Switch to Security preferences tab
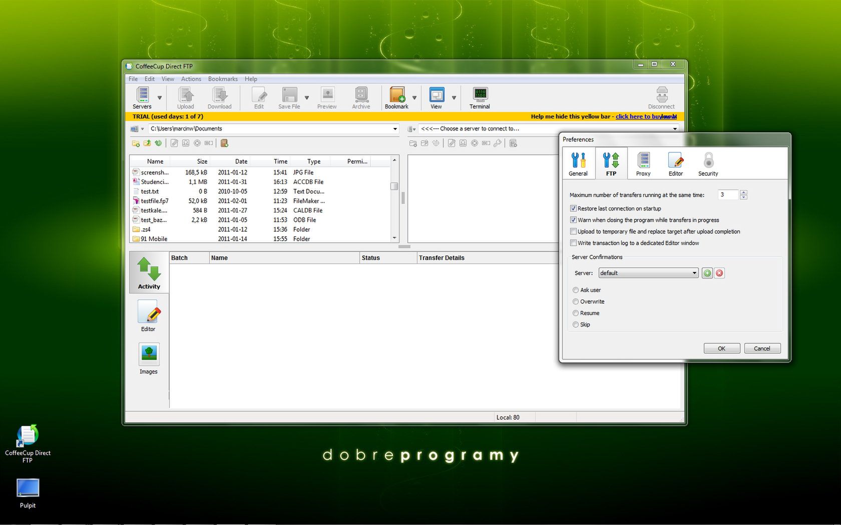The height and width of the screenshot is (525, 841). (x=708, y=163)
